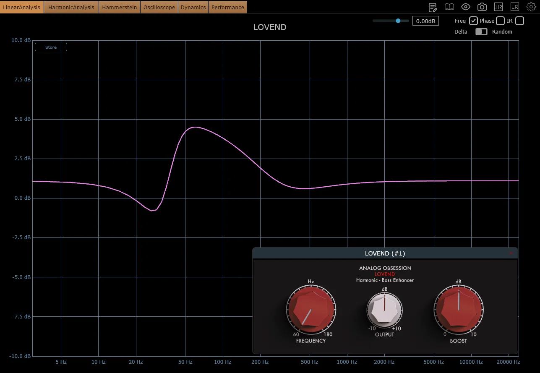Enable the Freq checkbox
The image size is (540, 373).
point(473,21)
